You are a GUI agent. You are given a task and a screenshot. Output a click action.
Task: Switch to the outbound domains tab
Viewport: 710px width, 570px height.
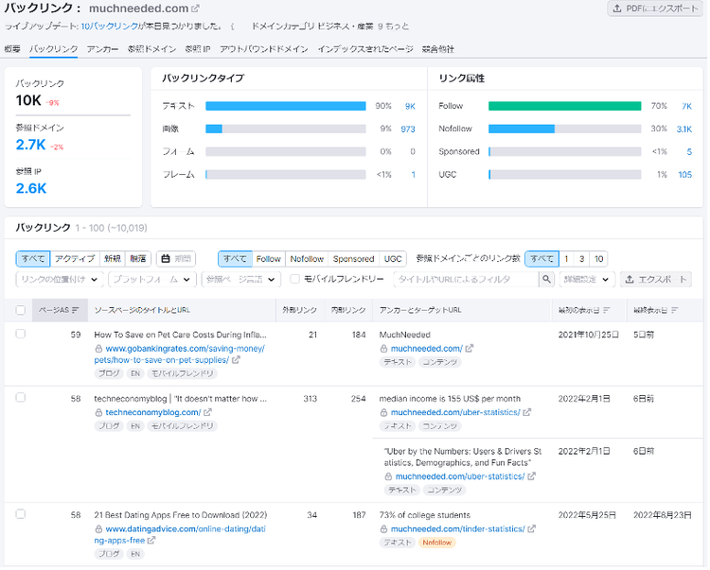[x=263, y=49]
